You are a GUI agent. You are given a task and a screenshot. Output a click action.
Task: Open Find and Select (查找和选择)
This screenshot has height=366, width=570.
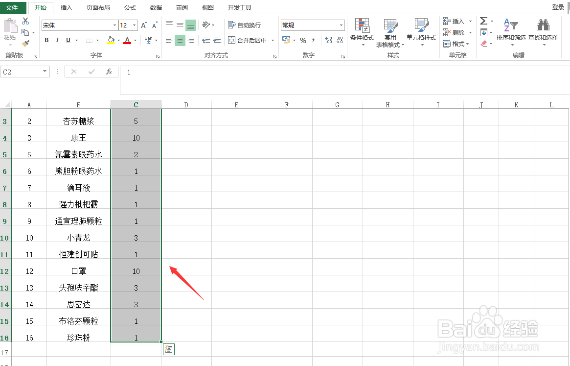pos(543,32)
